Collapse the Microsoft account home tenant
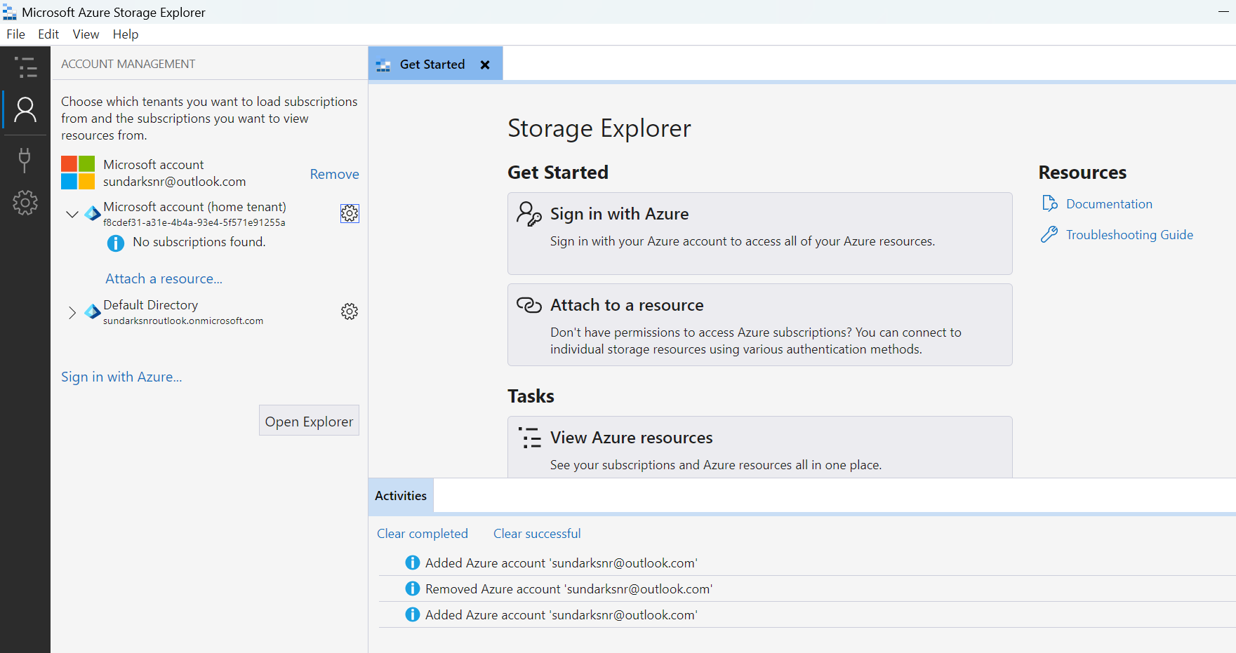Image resolution: width=1236 pixels, height=653 pixels. click(x=72, y=214)
